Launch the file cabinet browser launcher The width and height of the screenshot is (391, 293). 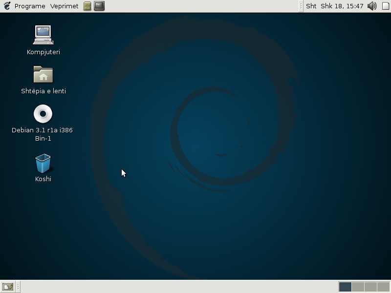point(87,6)
